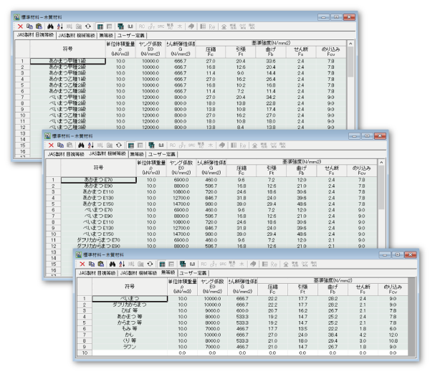Select table grid view icon in middle window
Image resolution: width=430 pixels, height=387 pixels.
pyautogui.click(x=131, y=145)
